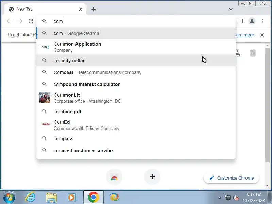Image resolution: width=272 pixels, height=204 pixels.
Task: Open the Google apps grid icon
Action: [253, 53]
